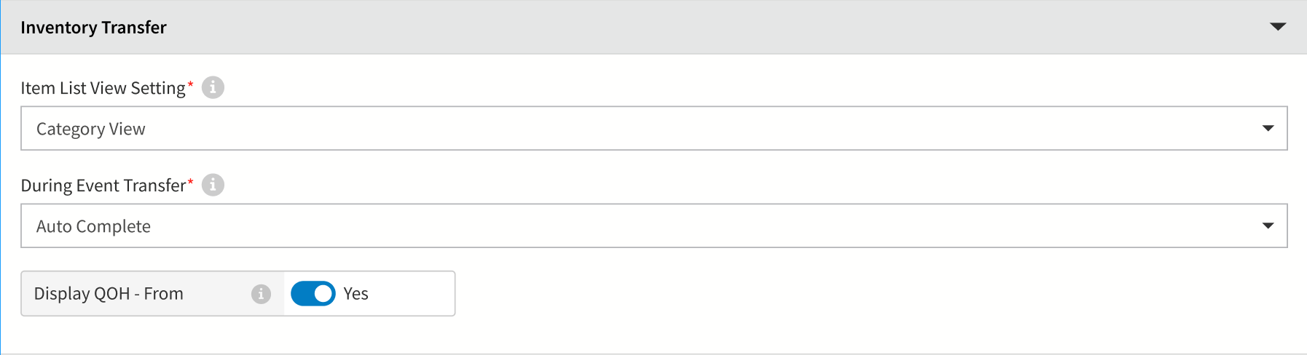Click info icon beside During Event Transfer

213,185
